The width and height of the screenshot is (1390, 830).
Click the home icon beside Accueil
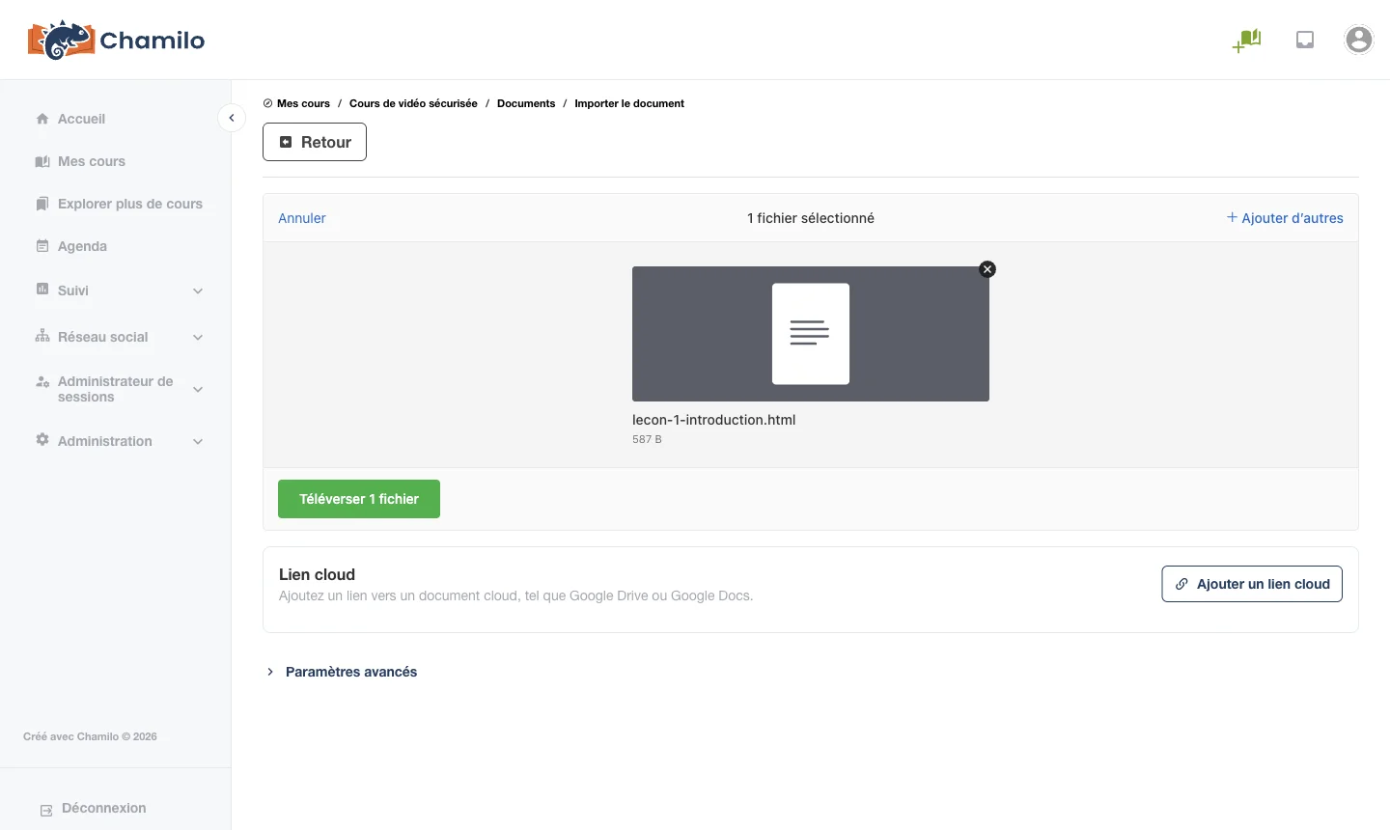point(42,119)
